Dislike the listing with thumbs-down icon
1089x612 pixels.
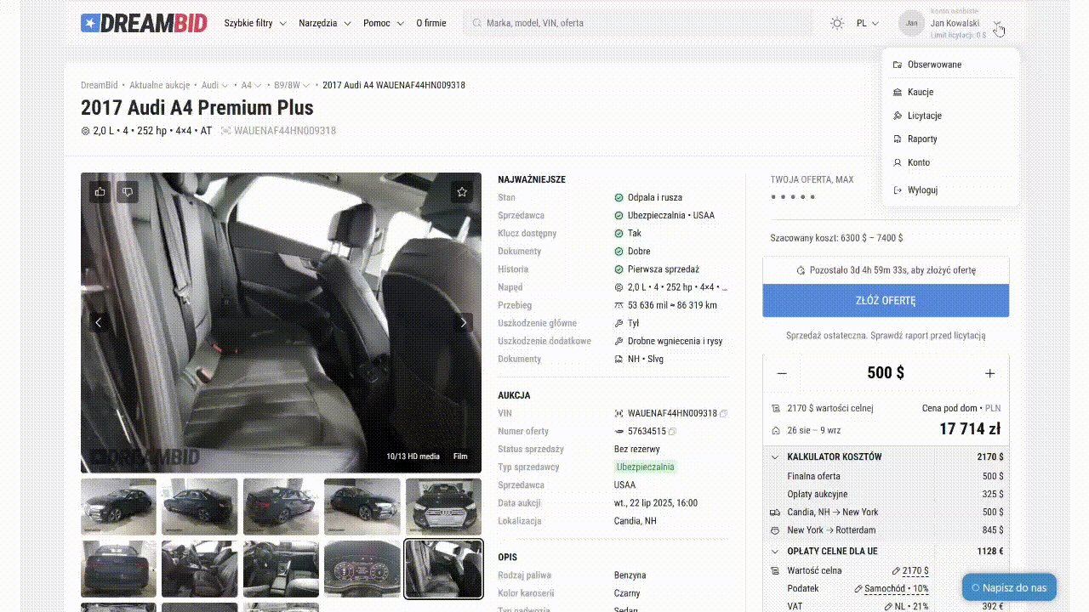click(x=127, y=192)
